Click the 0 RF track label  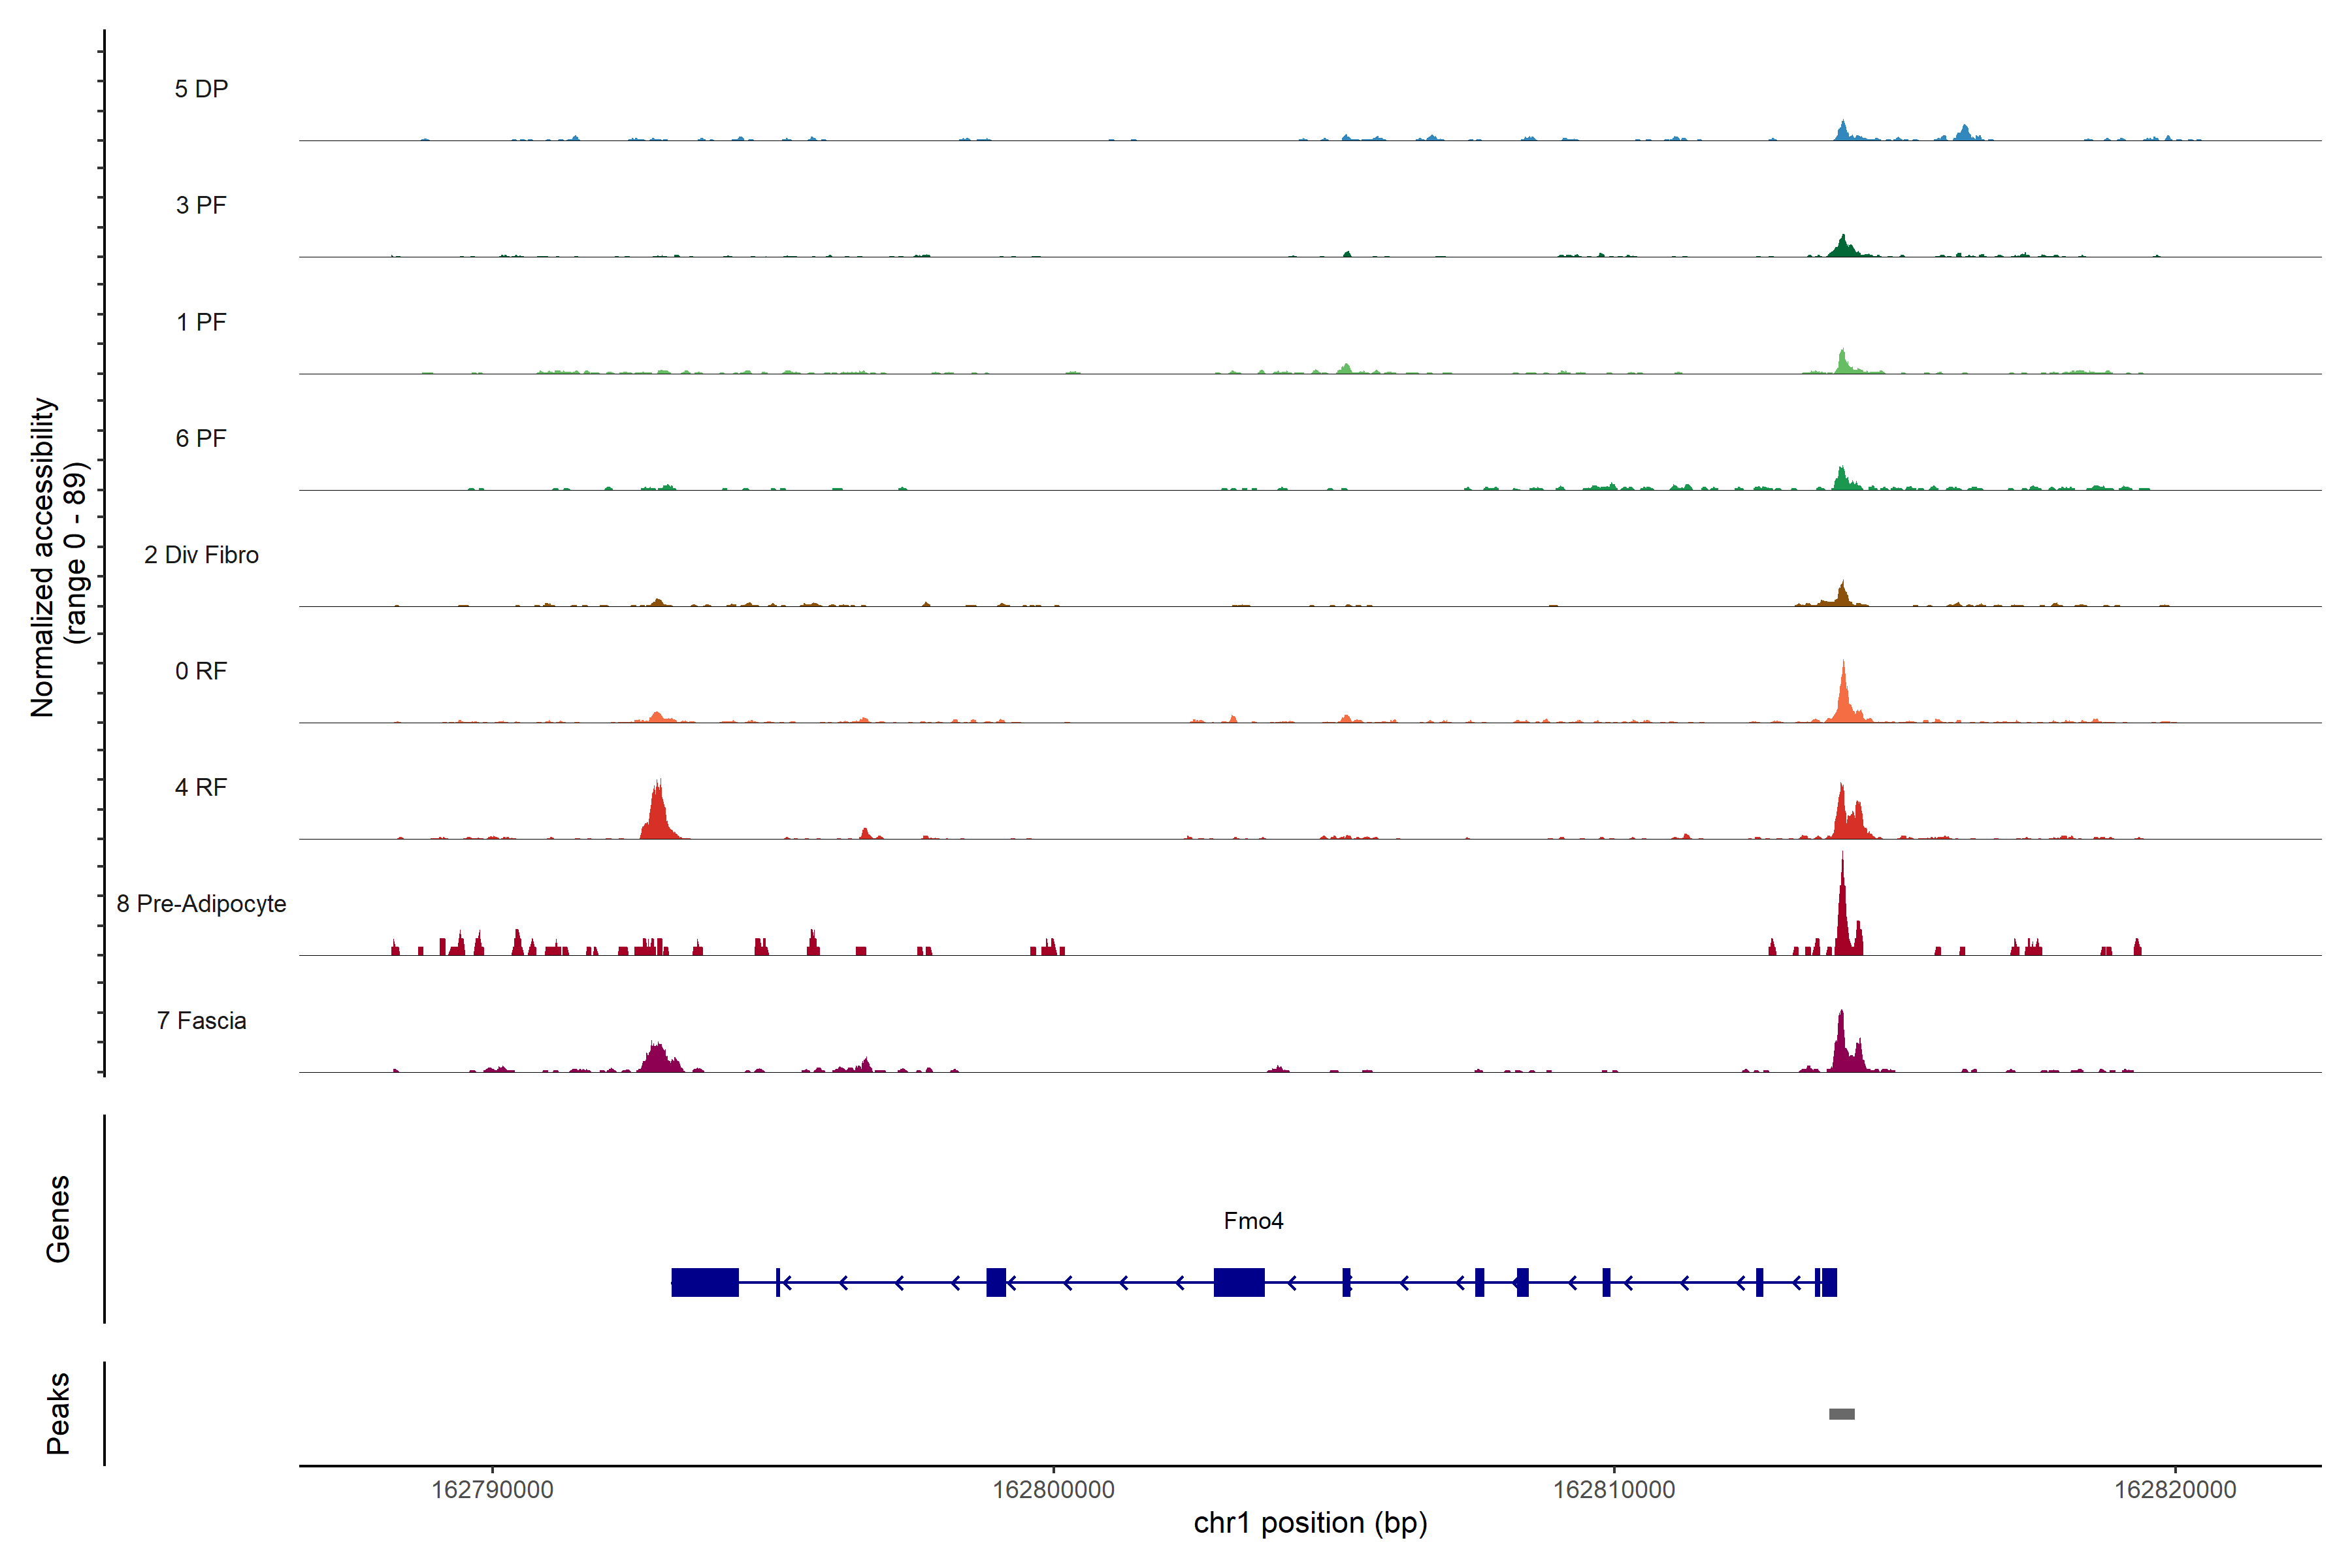[201, 671]
